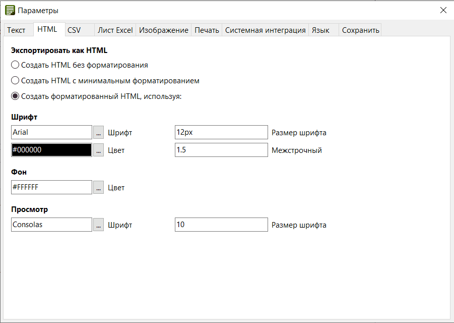
Task: Click the 1.5 line spacing field
Action: [x=221, y=150]
